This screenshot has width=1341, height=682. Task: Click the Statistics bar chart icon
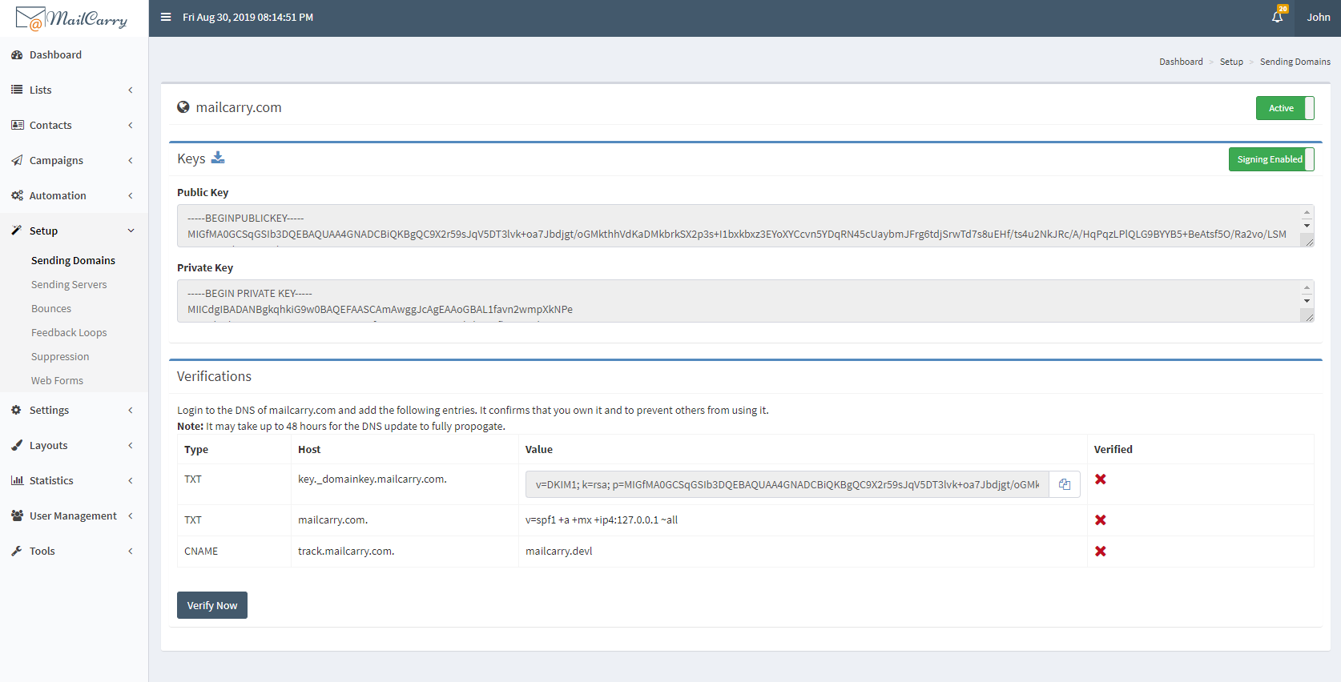coord(17,481)
